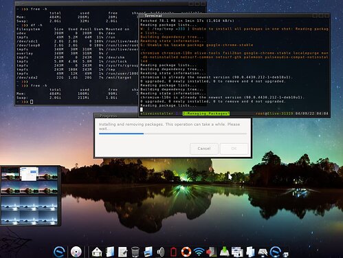The width and height of the screenshot is (343, 258).
Task: Open the trash can in the dock
Action: (135, 252)
